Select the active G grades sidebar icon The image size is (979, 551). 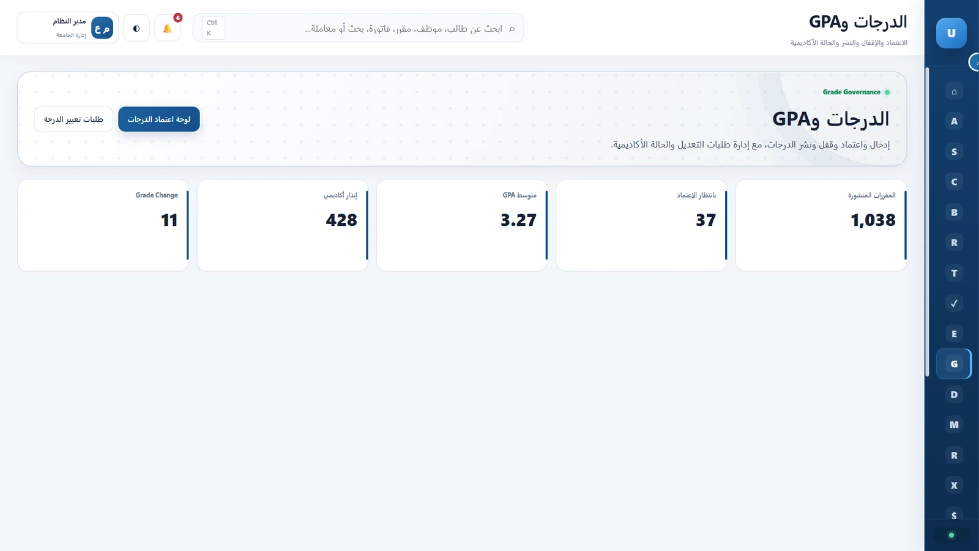(x=954, y=364)
